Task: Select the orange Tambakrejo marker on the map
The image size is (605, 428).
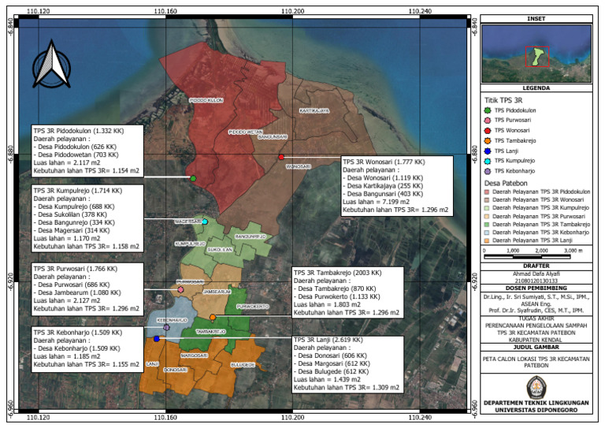Action: pyautogui.click(x=213, y=317)
